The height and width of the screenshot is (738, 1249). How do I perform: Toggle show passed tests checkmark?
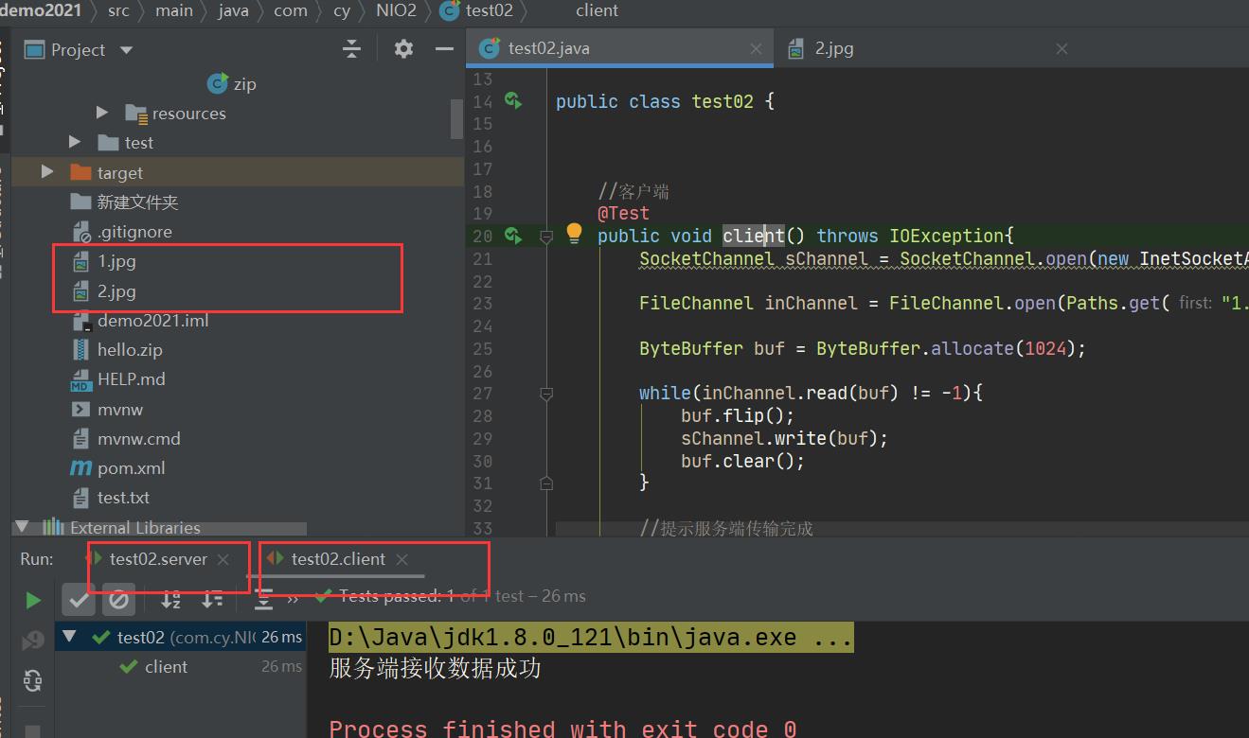(79, 599)
